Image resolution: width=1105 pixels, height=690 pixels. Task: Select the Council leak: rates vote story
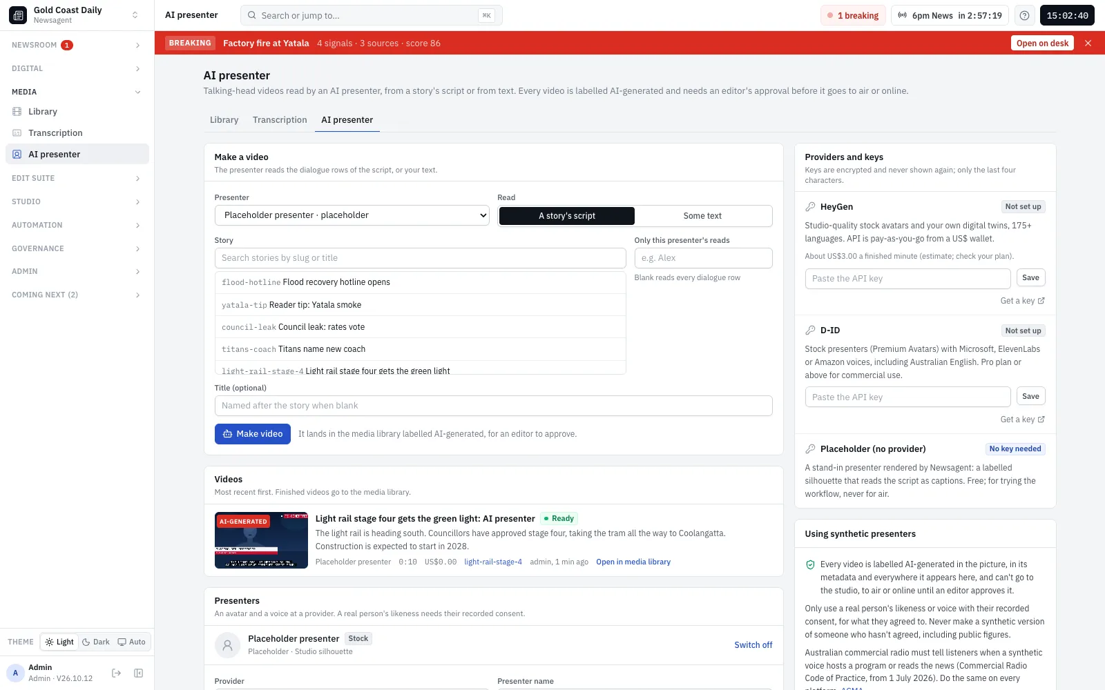pyautogui.click(x=421, y=327)
